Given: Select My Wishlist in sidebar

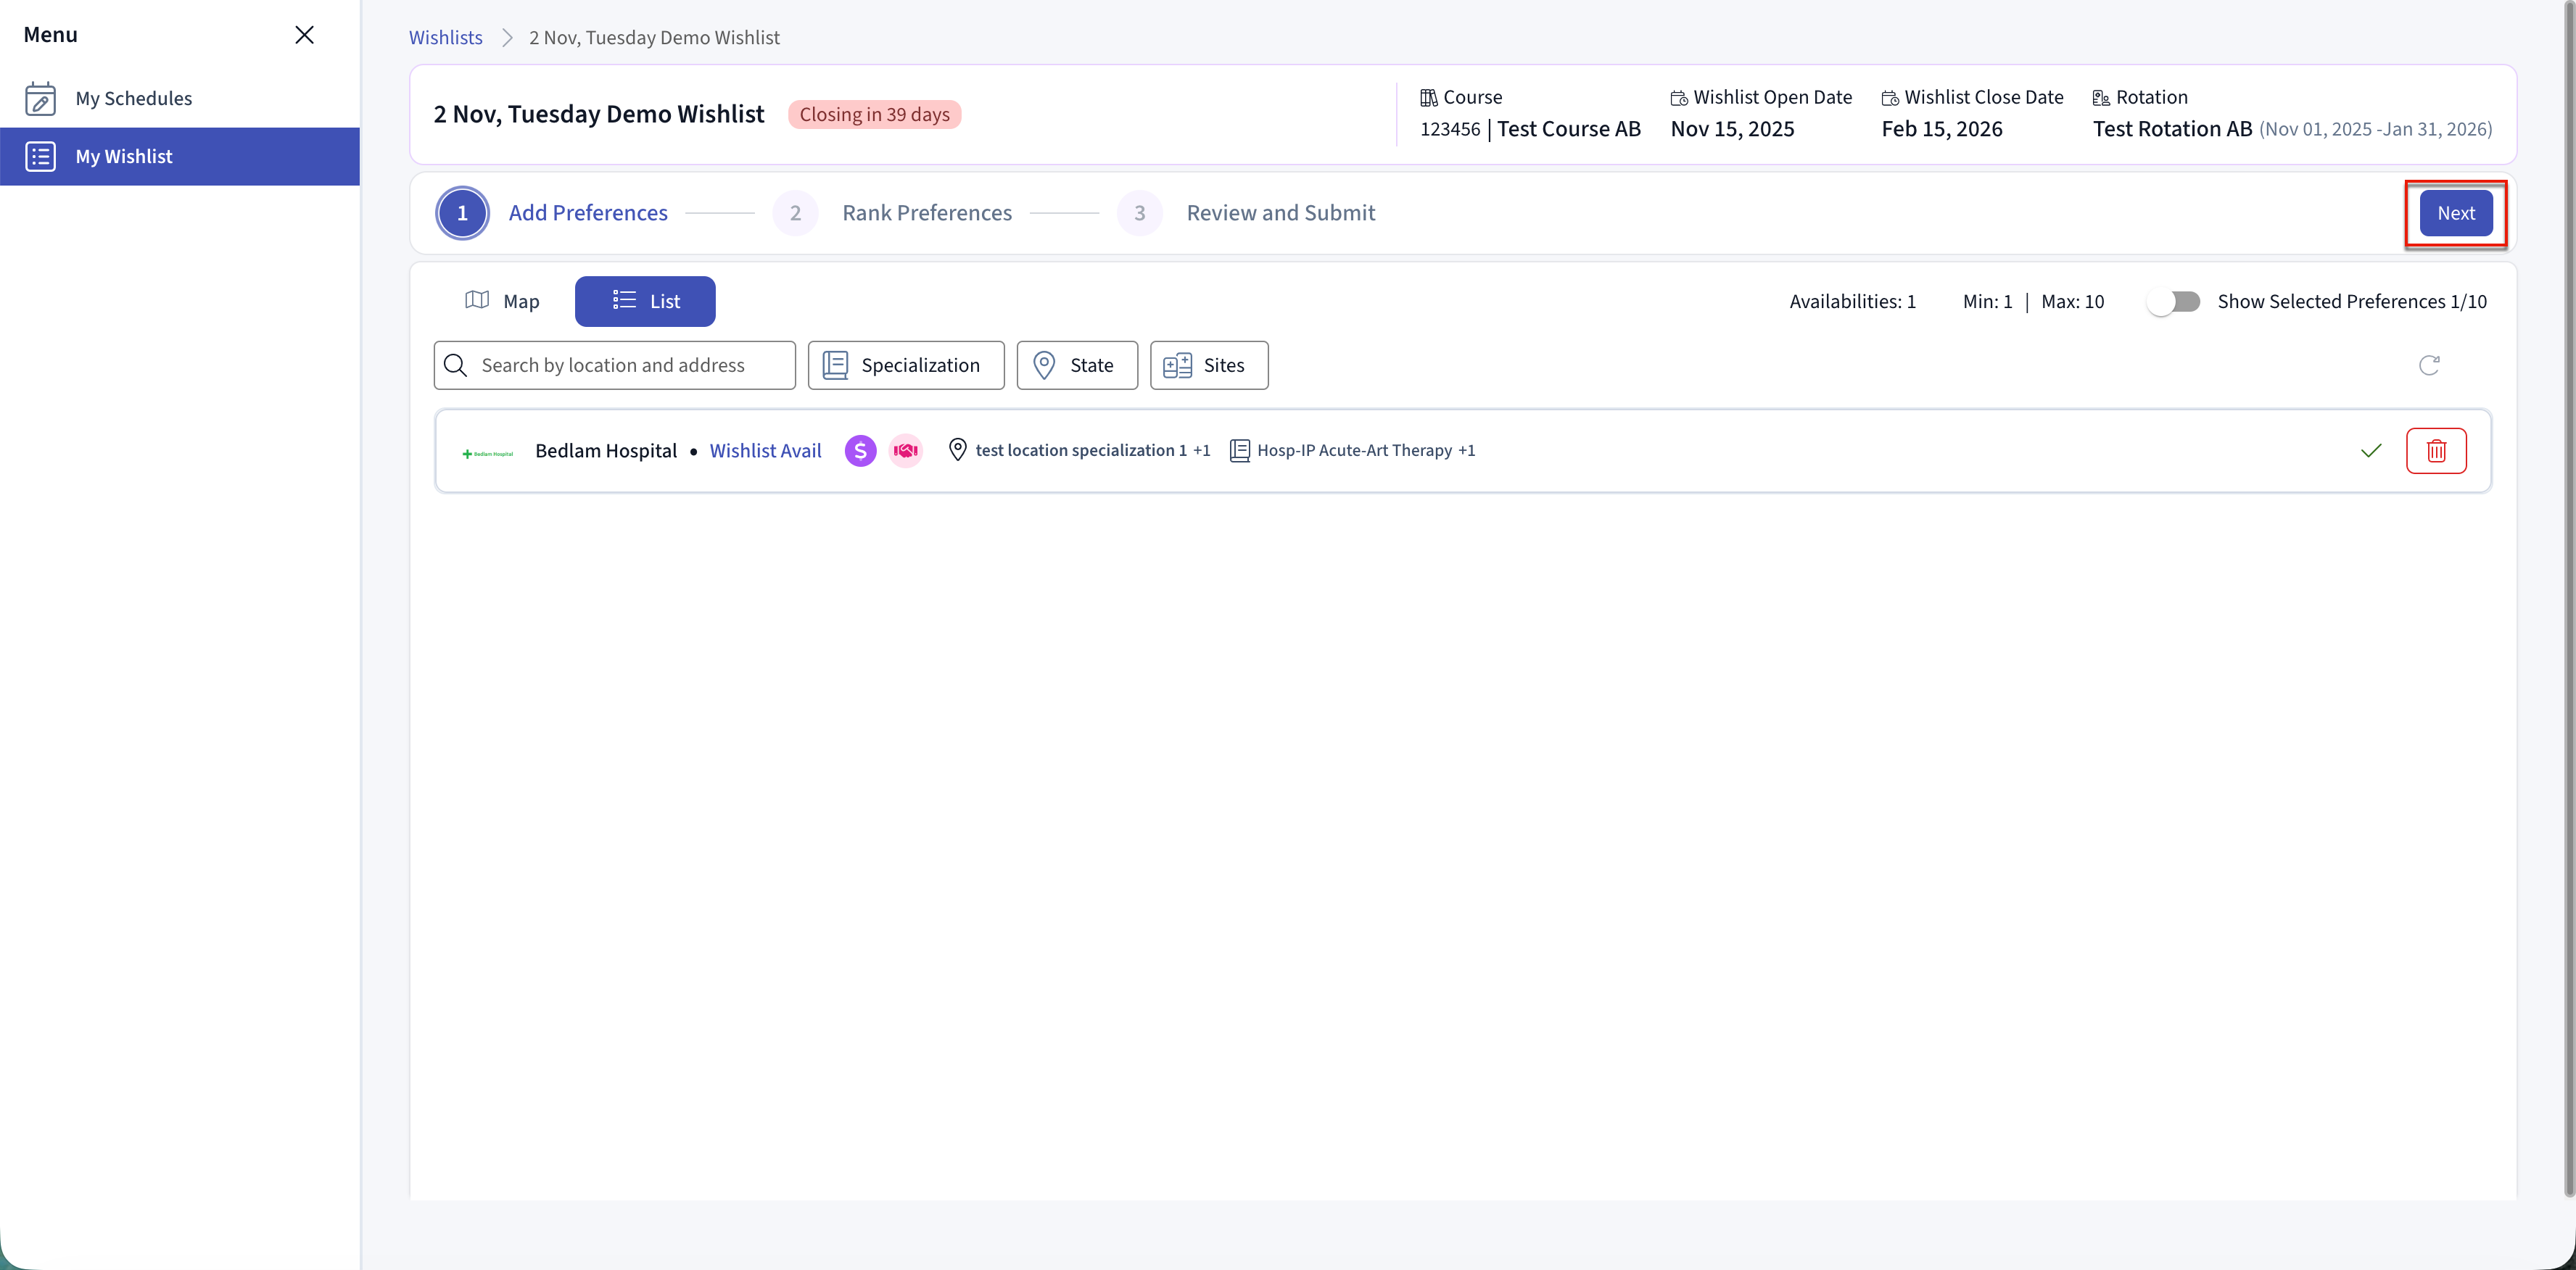Looking at the screenshot, I should tap(124, 156).
